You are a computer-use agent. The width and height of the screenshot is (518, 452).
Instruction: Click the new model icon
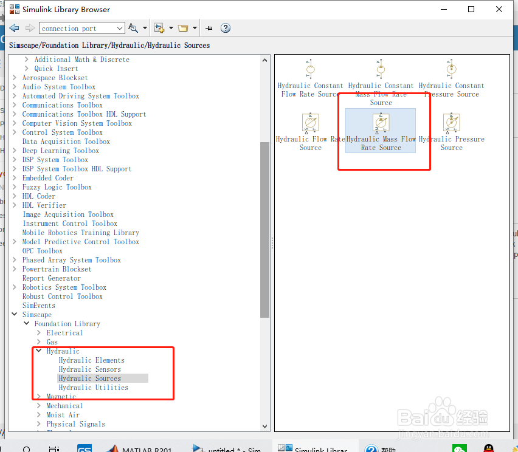[159, 28]
